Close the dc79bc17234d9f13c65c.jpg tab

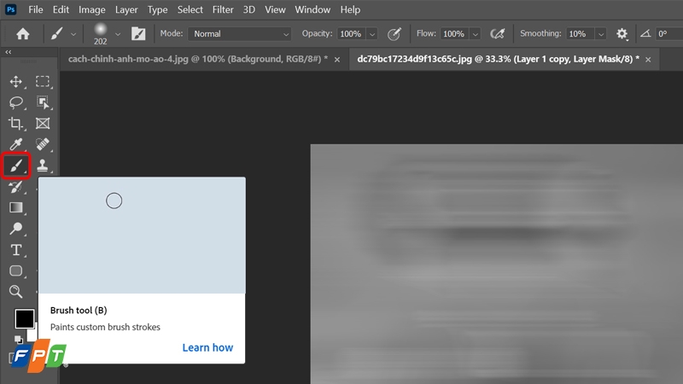click(x=648, y=60)
